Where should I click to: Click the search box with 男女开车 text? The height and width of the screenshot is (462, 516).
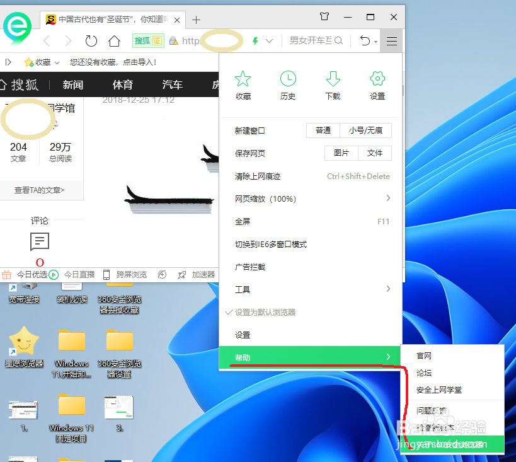(311, 40)
